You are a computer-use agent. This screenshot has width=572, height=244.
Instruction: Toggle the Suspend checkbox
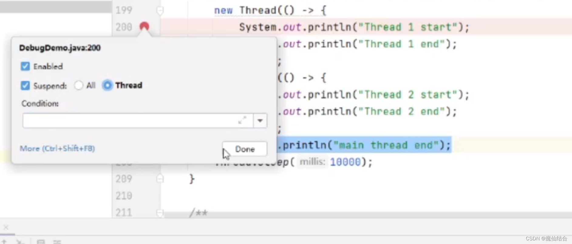click(26, 86)
